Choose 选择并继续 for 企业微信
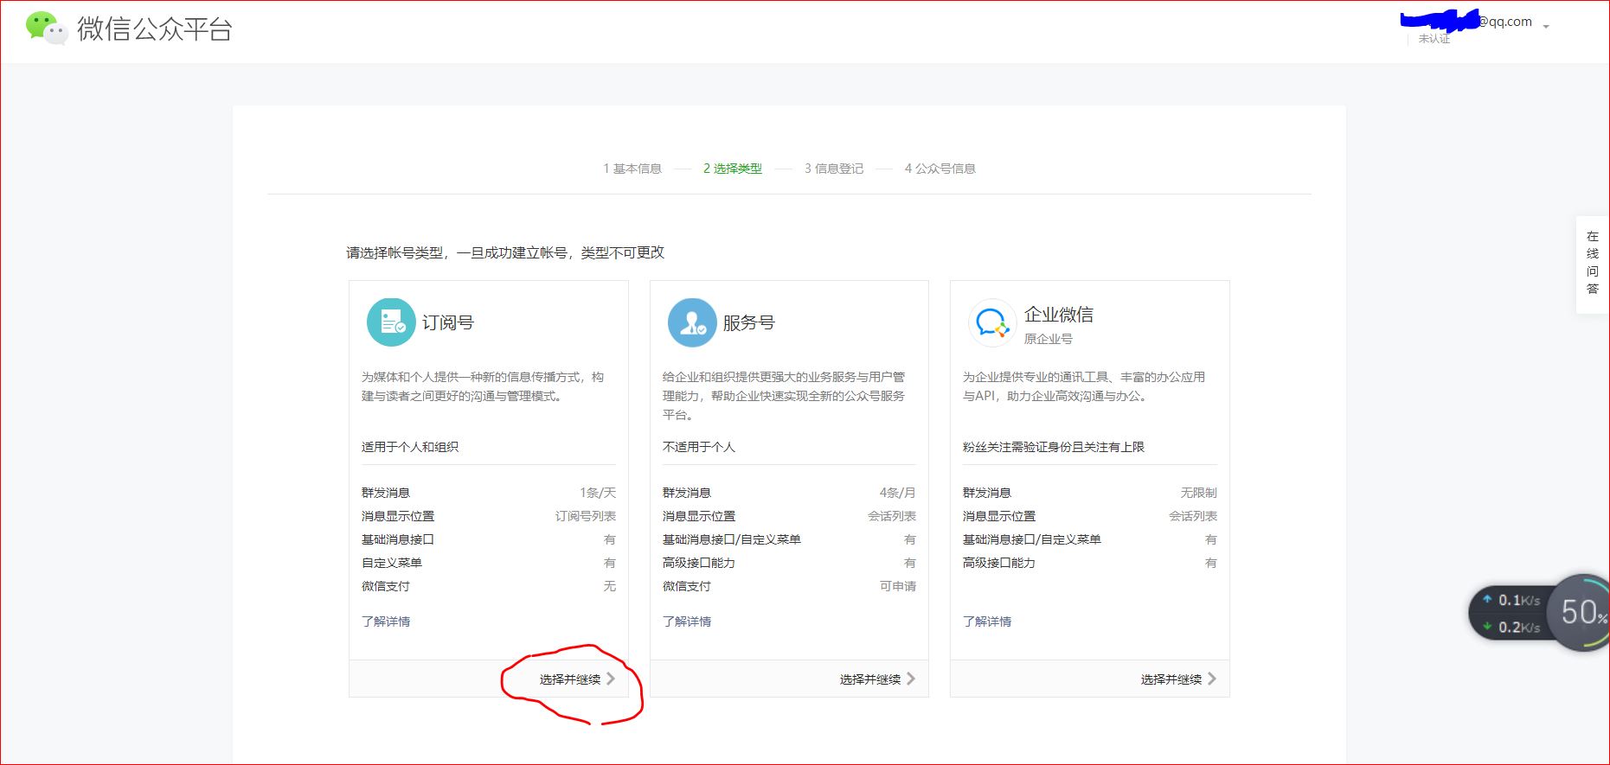 click(x=1171, y=679)
